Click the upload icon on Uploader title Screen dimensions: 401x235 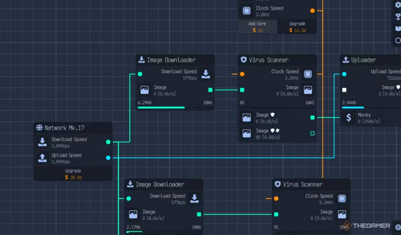click(346, 60)
